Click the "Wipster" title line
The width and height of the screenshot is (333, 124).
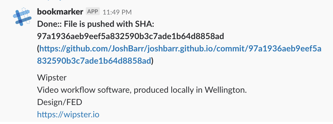52,77
